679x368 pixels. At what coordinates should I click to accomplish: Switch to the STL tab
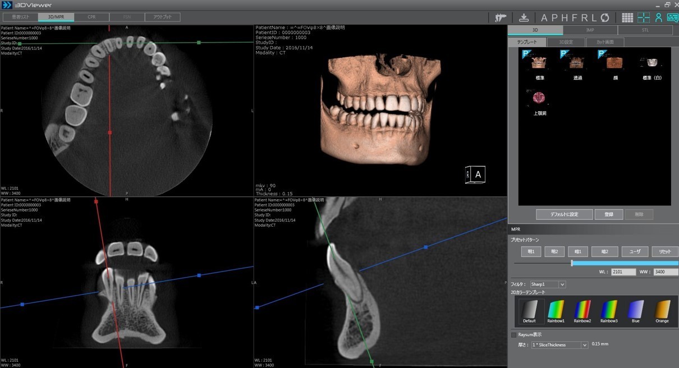[x=645, y=30]
